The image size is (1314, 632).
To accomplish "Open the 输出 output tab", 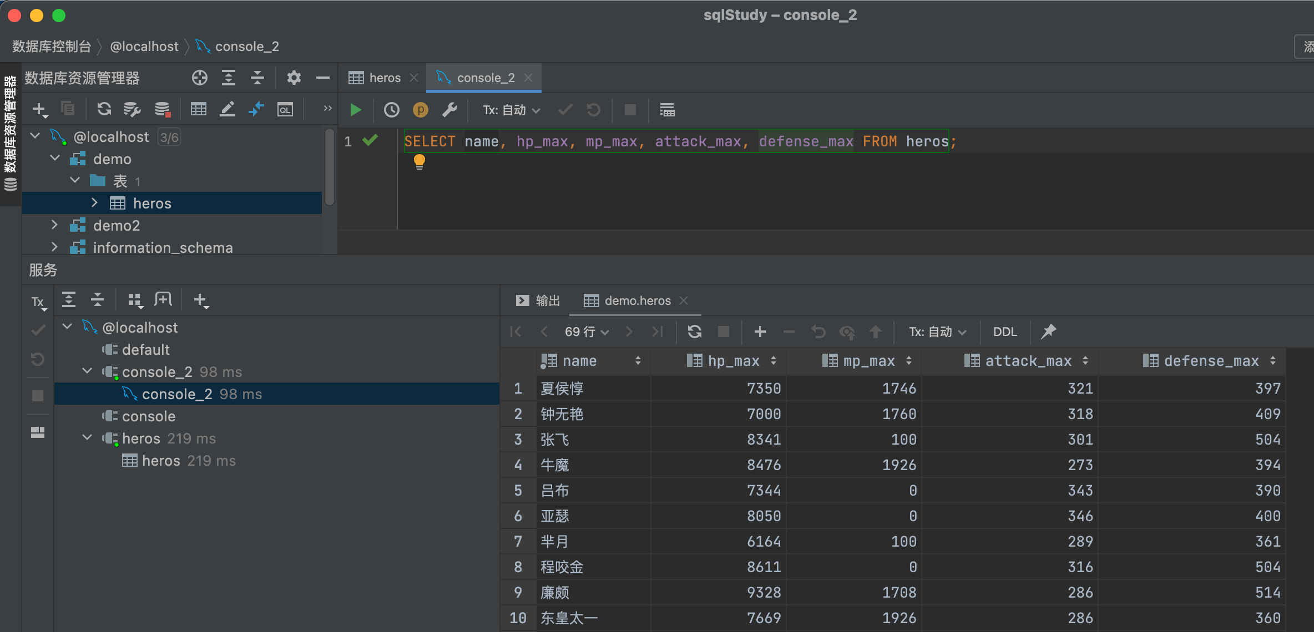I will (x=538, y=300).
